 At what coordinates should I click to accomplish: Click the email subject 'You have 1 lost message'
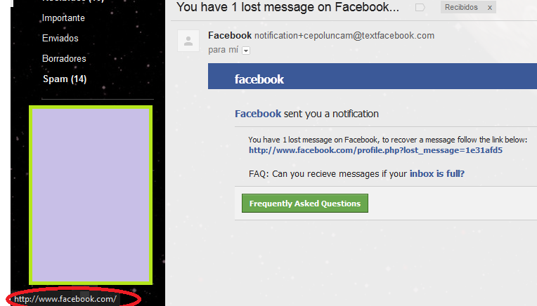click(x=287, y=7)
